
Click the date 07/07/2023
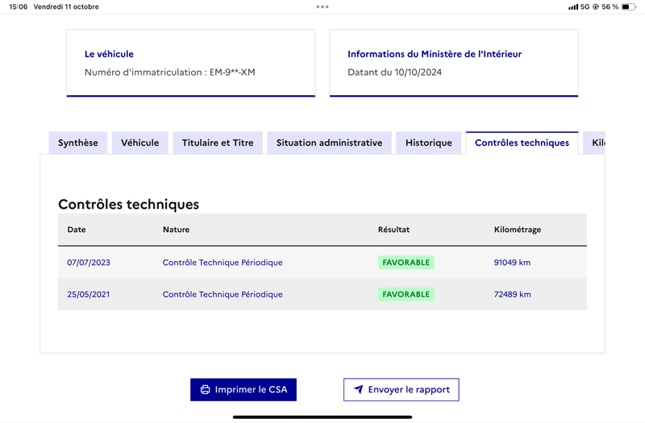click(89, 263)
